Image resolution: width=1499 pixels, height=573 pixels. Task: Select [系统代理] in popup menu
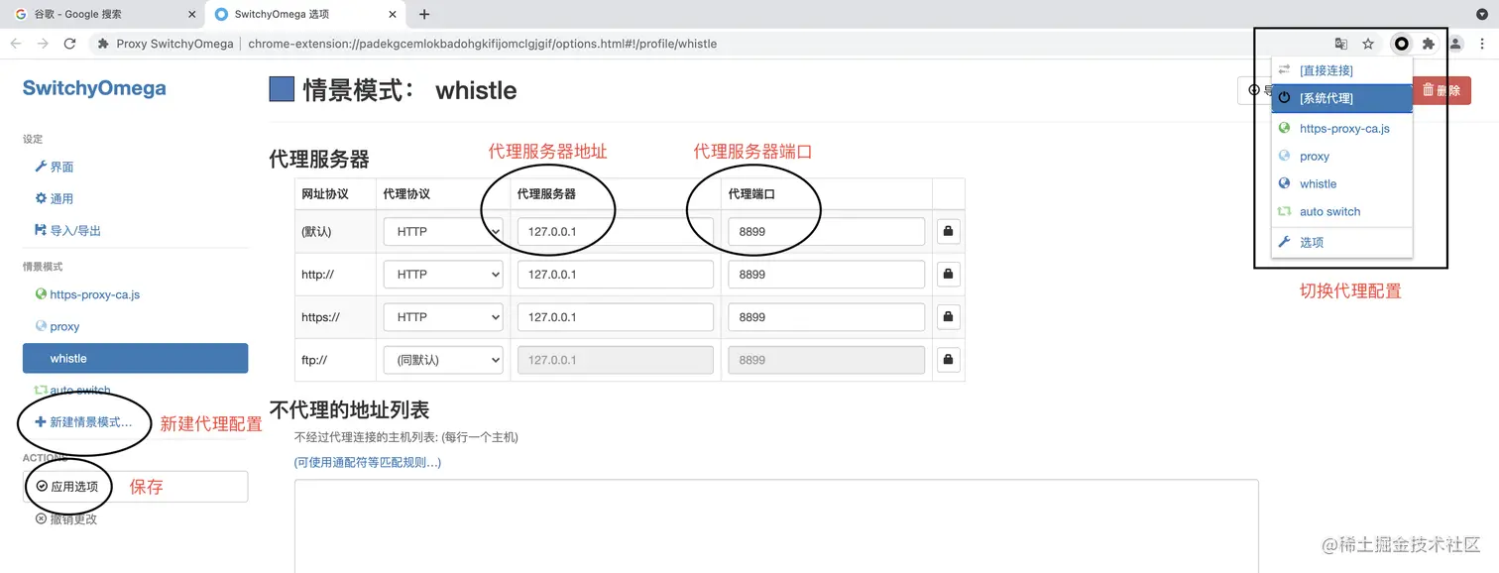(1341, 98)
